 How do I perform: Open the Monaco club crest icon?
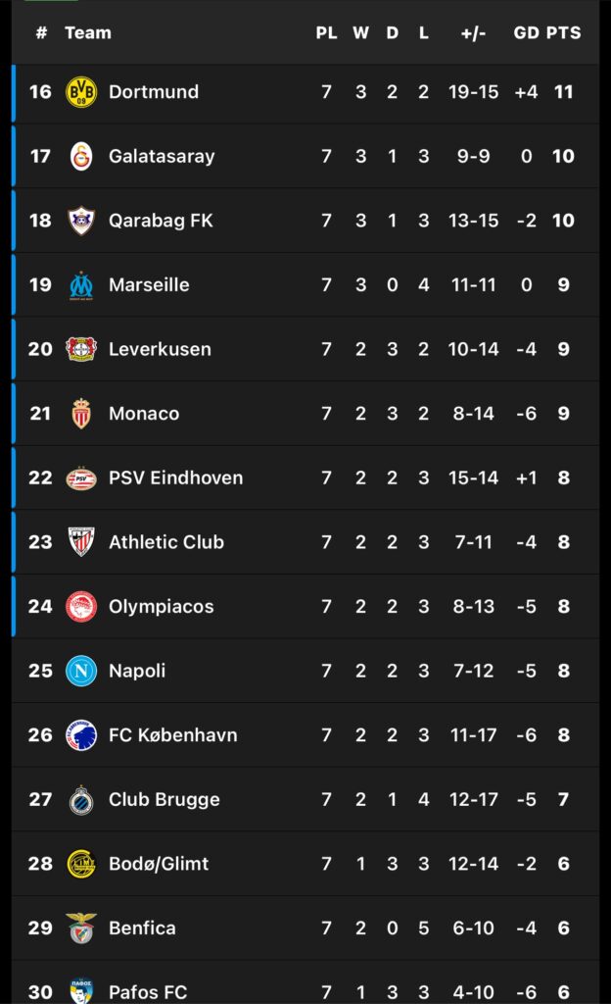81,414
